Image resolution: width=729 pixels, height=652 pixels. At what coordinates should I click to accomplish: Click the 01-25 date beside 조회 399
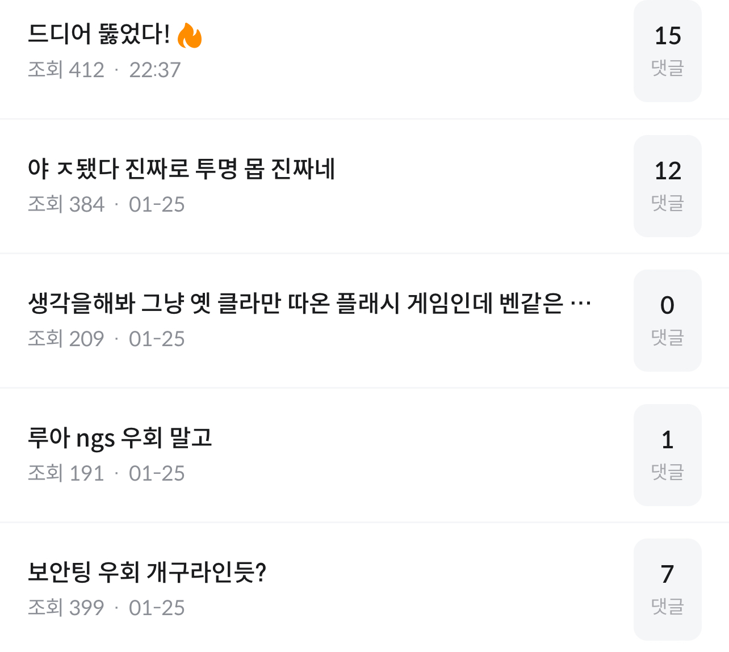click(157, 608)
